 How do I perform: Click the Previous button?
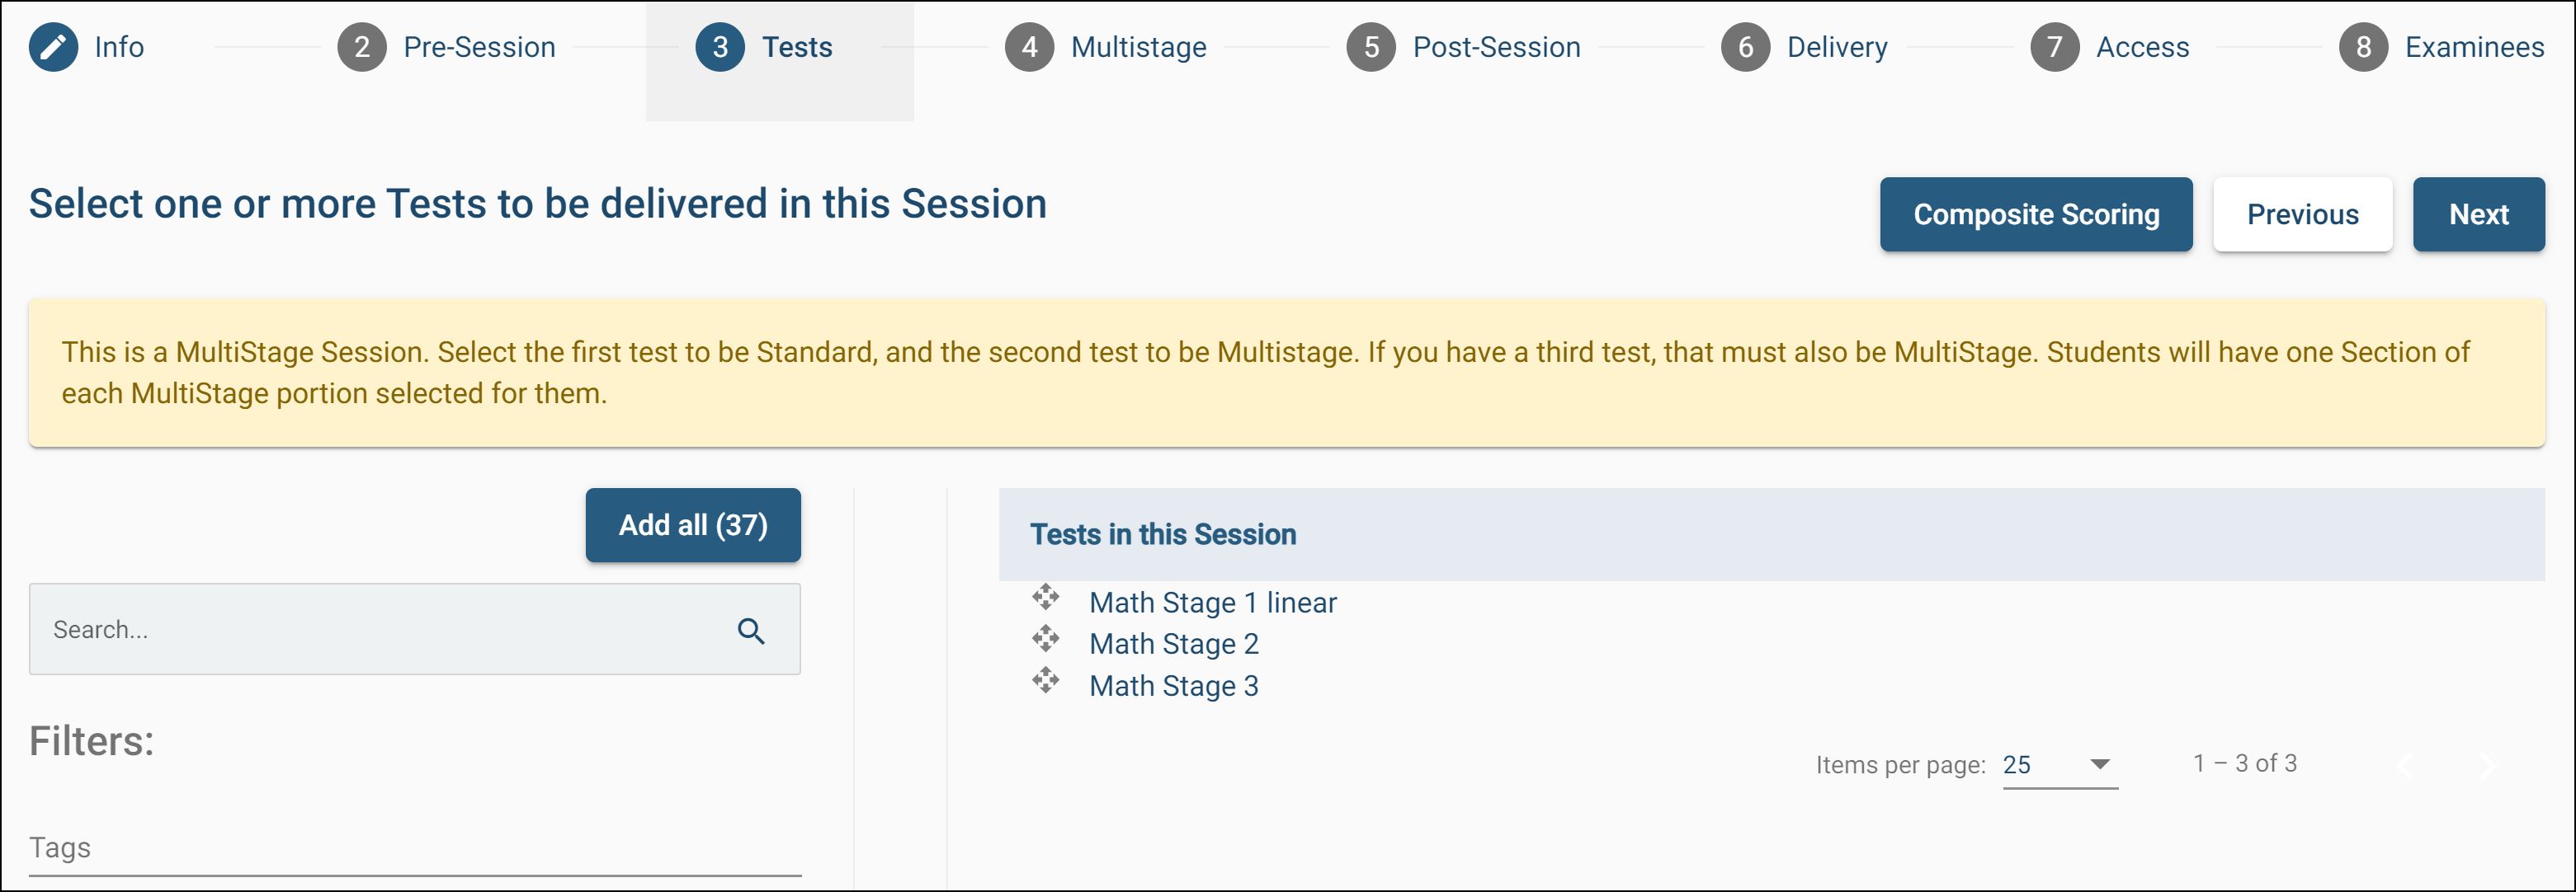pos(2302,215)
